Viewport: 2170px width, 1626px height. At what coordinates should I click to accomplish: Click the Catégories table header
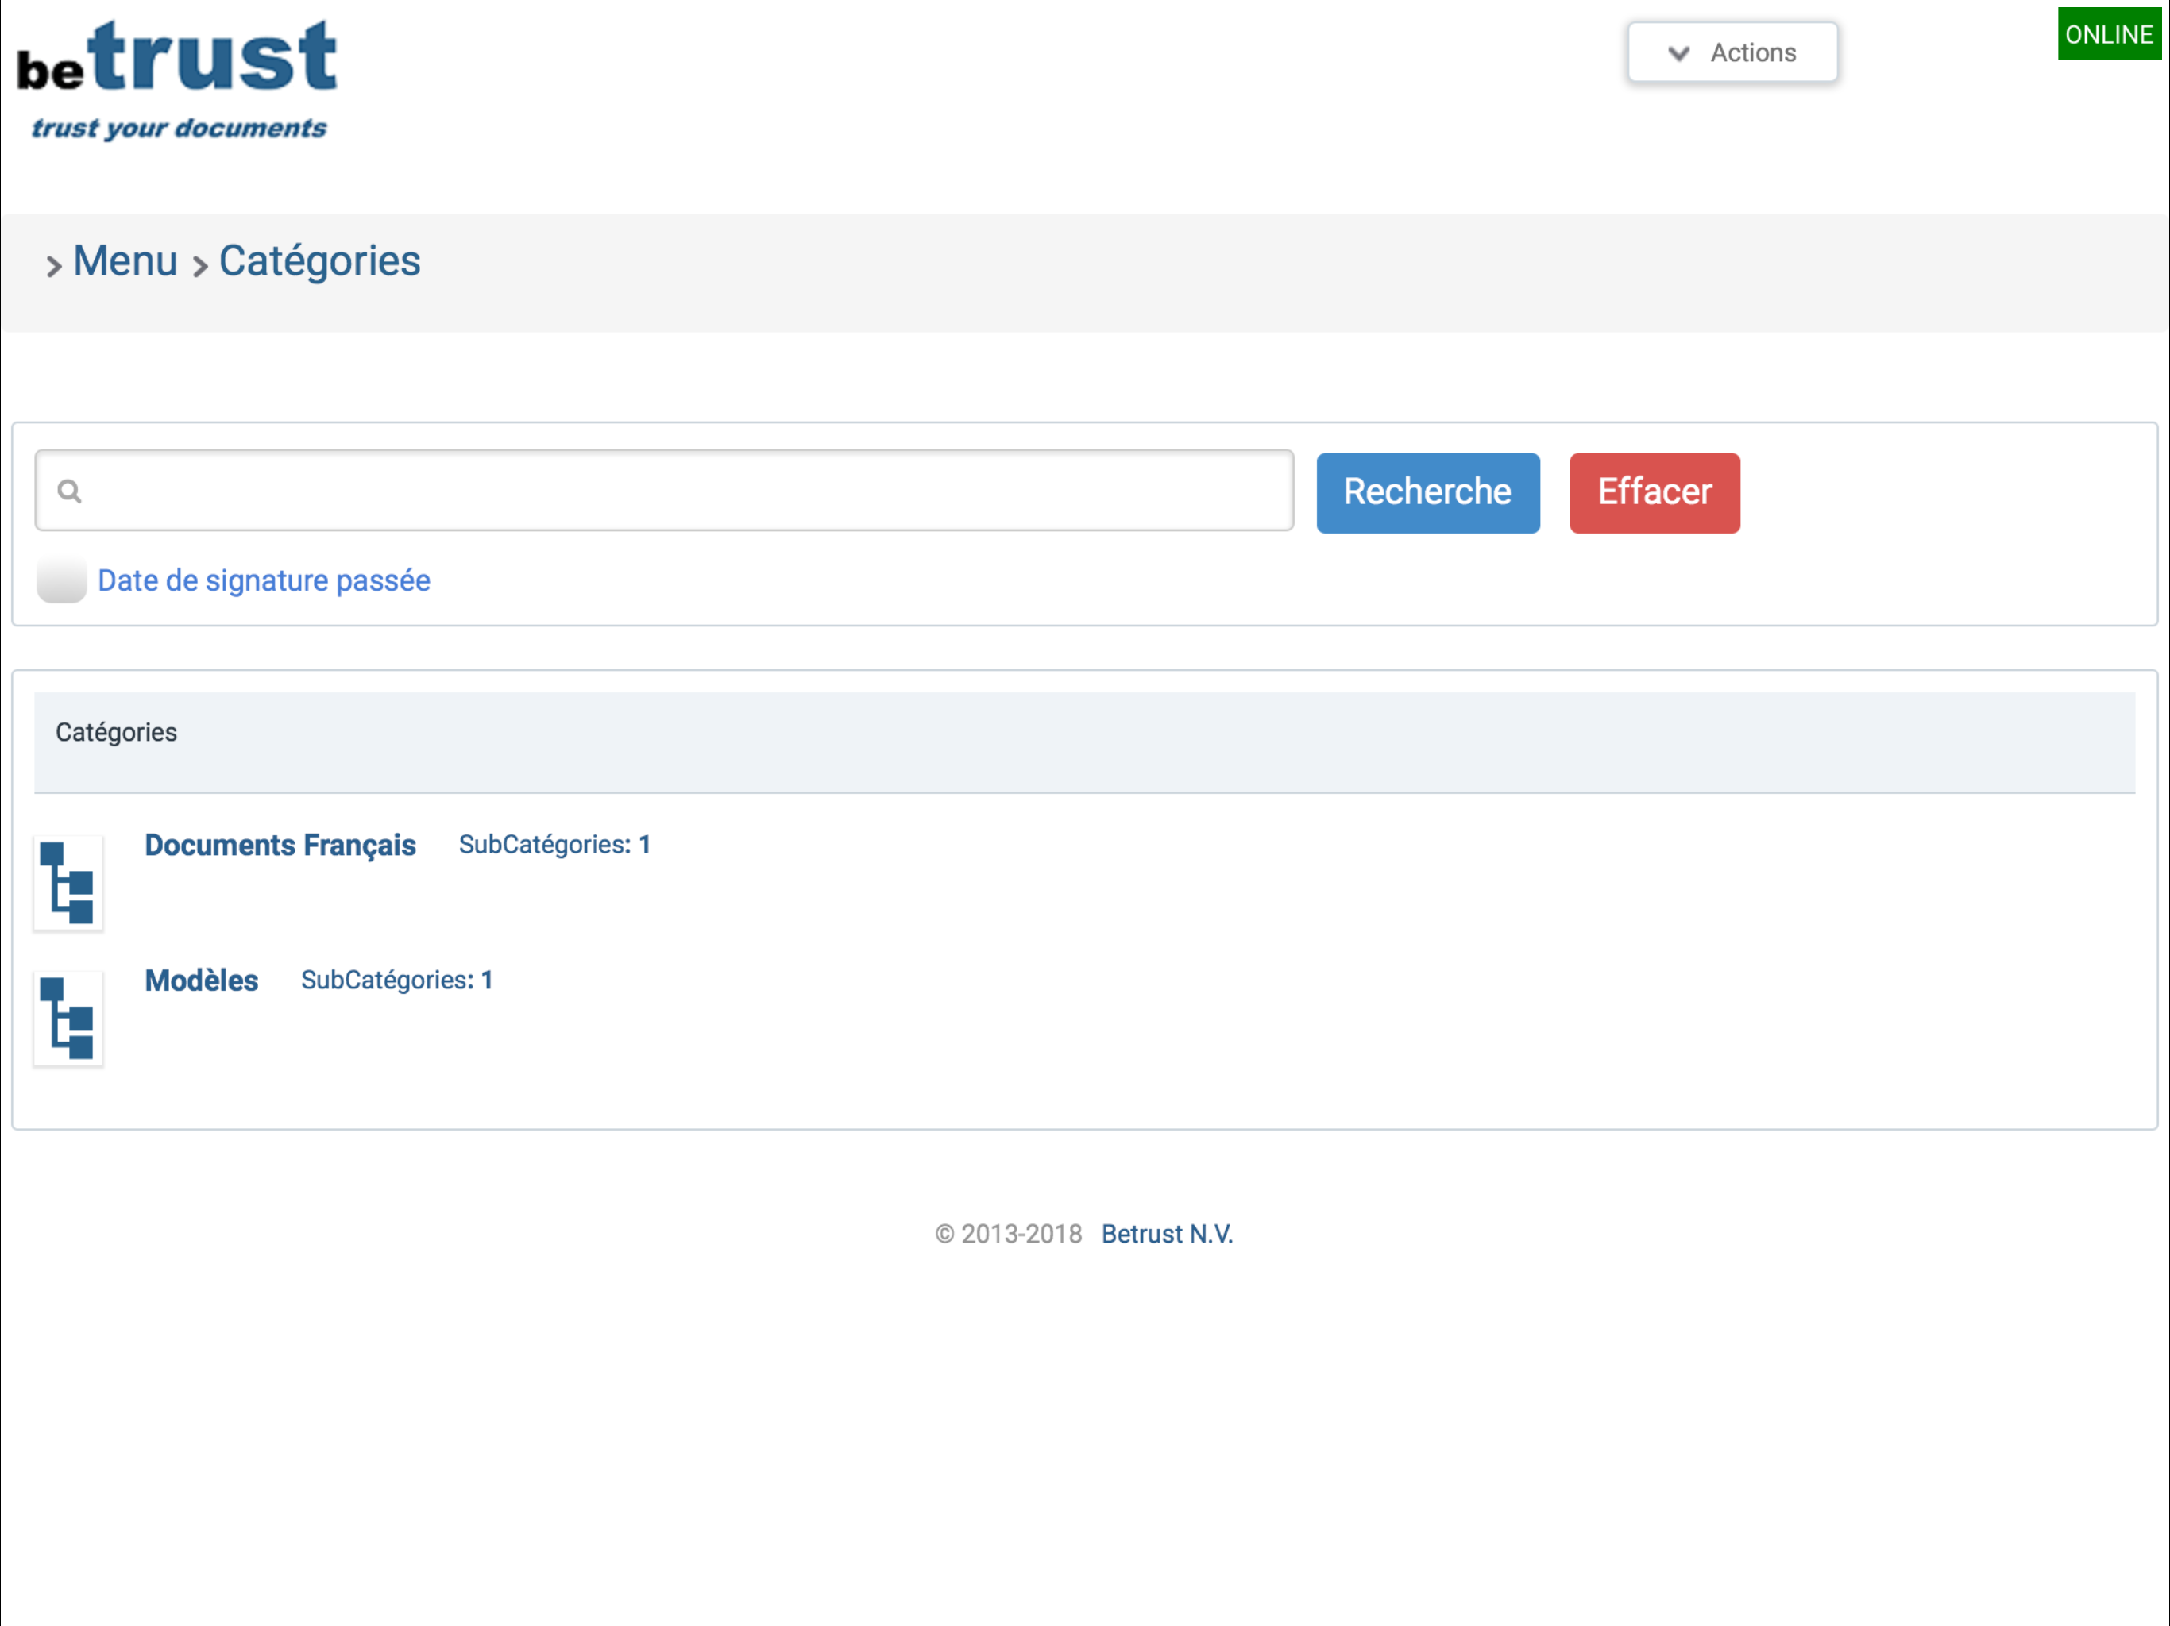[x=116, y=733]
